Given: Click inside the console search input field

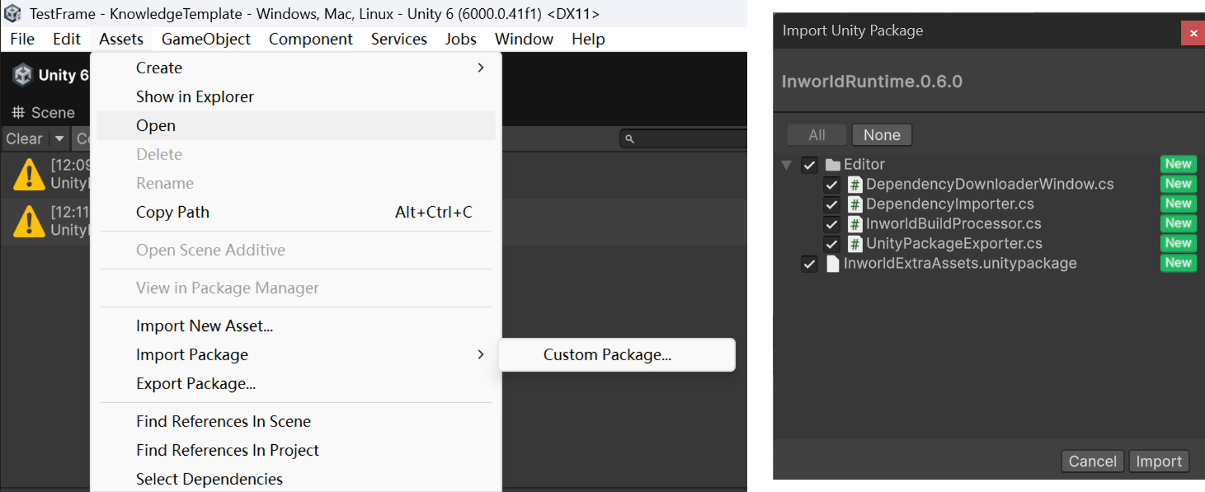Looking at the screenshot, I should (x=685, y=138).
